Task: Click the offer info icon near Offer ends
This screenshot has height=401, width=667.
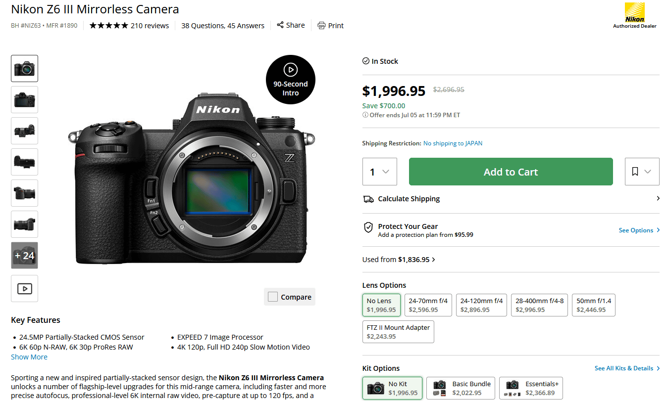Action: 365,115
